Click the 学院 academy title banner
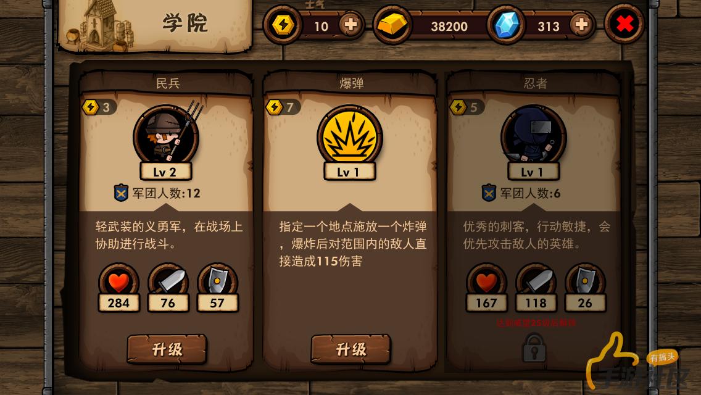Viewport: 701px width, 395px height. (155, 26)
